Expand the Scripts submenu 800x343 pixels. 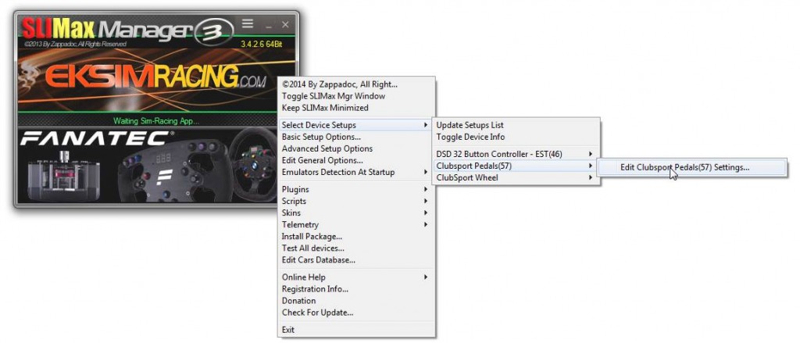point(355,201)
